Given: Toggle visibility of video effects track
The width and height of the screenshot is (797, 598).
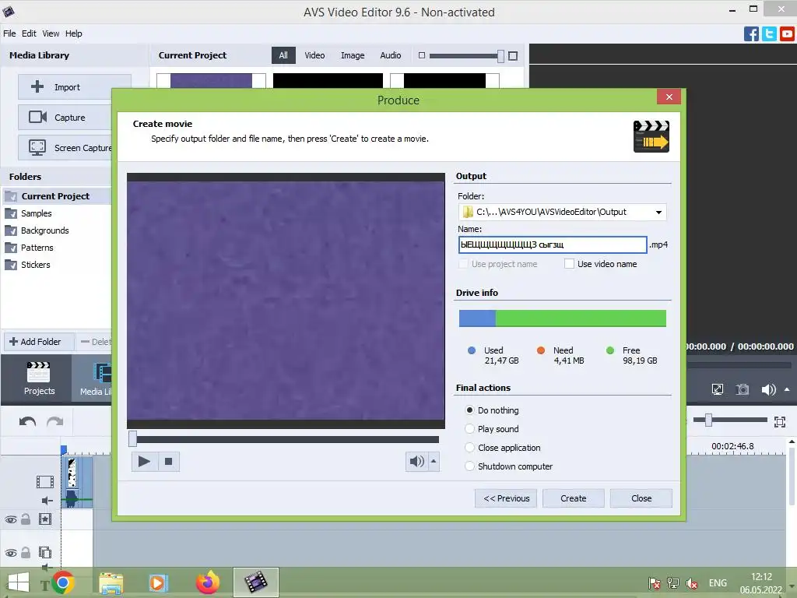Looking at the screenshot, I should [11, 519].
